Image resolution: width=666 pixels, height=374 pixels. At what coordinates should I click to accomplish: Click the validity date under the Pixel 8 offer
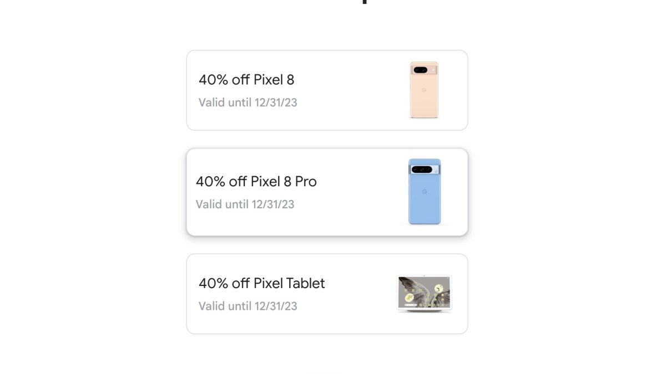coord(248,103)
